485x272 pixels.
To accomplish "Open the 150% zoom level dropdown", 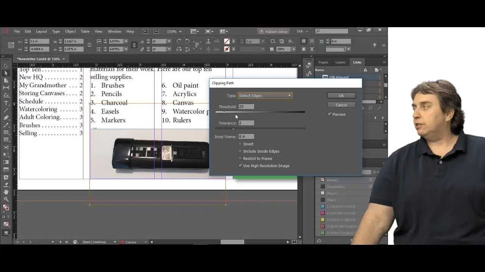I will (x=180, y=31).
